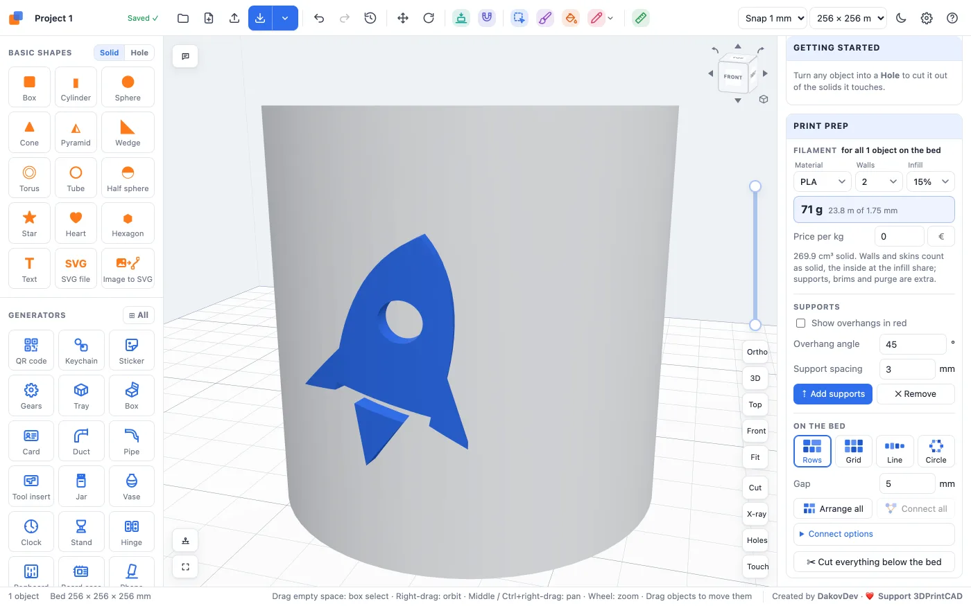Screen dimensions: 971x606
Task: Click the Remove supports button
Action: tap(916, 394)
